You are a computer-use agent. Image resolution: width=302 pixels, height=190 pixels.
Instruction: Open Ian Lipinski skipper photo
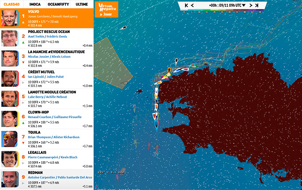pyautogui.click(x=10, y=79)
